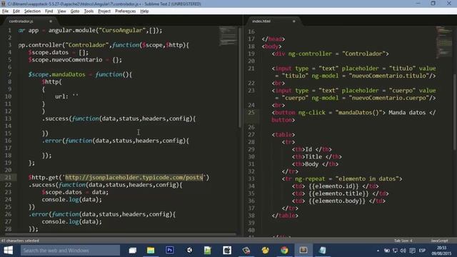
Task: Click the active Sublime Text taskbar icon
Action: tap(303, 251)
